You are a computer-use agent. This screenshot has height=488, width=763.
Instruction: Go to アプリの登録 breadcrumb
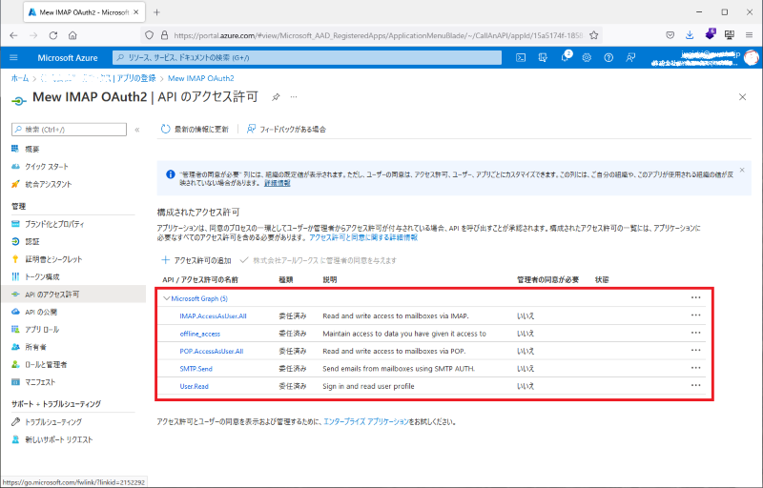(x=136, y=78)
